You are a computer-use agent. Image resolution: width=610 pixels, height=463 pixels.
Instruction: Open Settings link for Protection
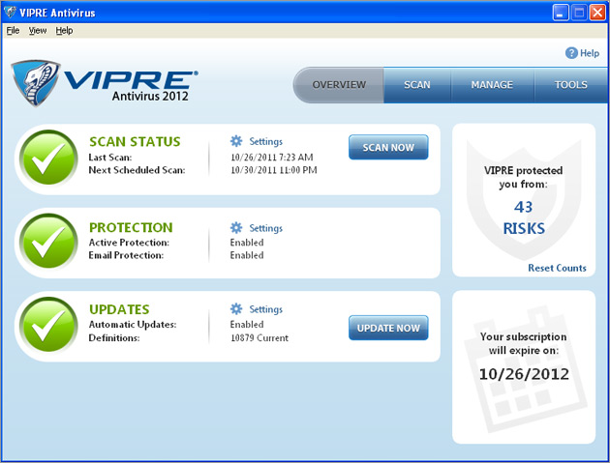pyautogui.click(x=265, y=228)
